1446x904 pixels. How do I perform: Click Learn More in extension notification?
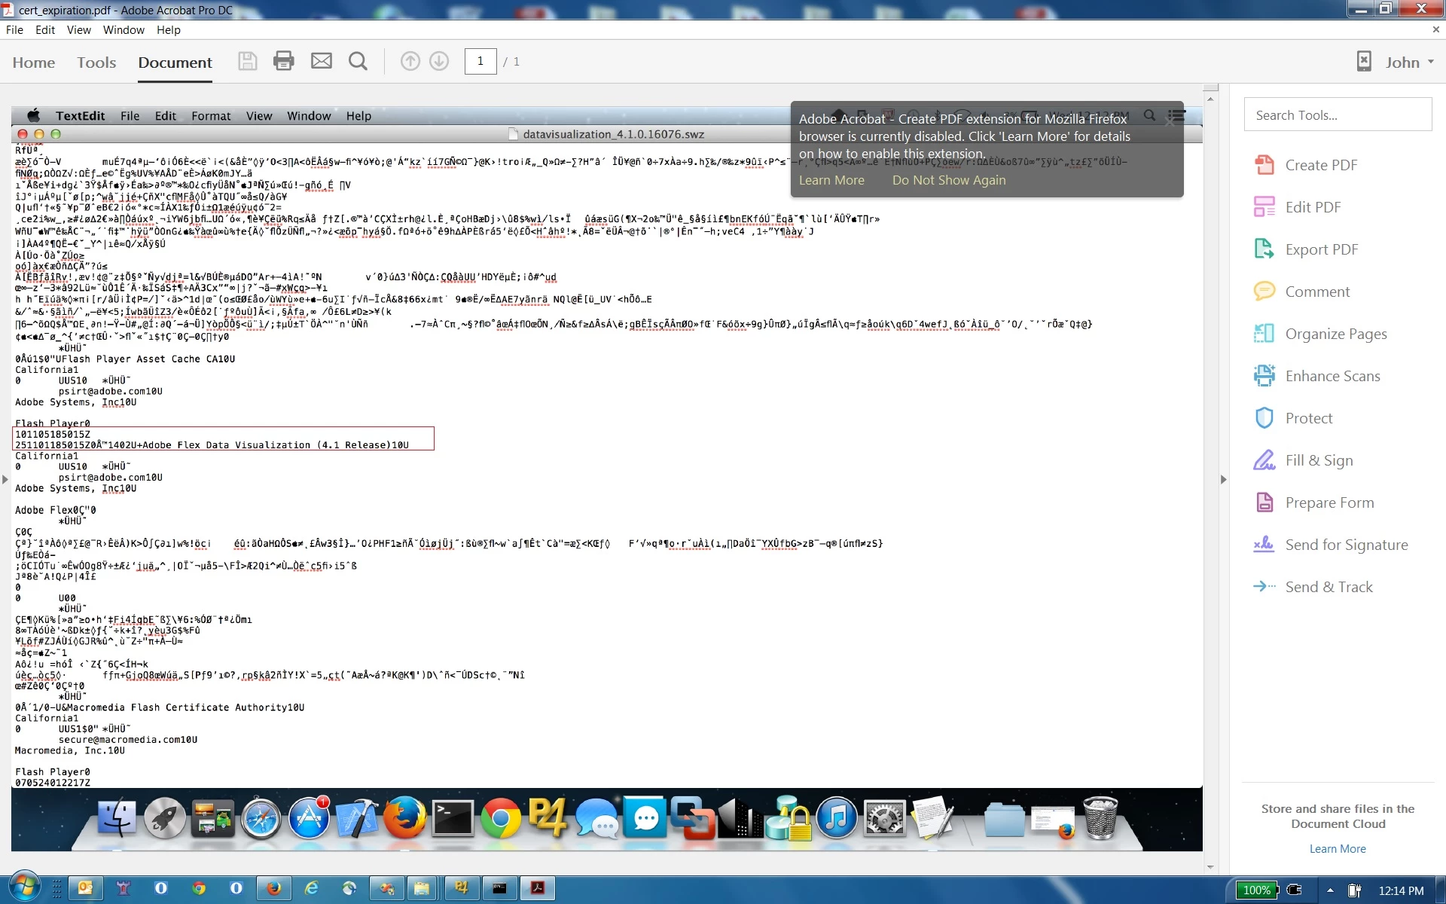point(831,180)
